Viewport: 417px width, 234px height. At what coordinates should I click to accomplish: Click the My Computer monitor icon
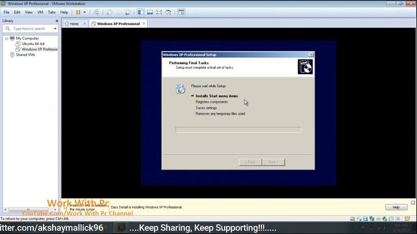[12, 38]
